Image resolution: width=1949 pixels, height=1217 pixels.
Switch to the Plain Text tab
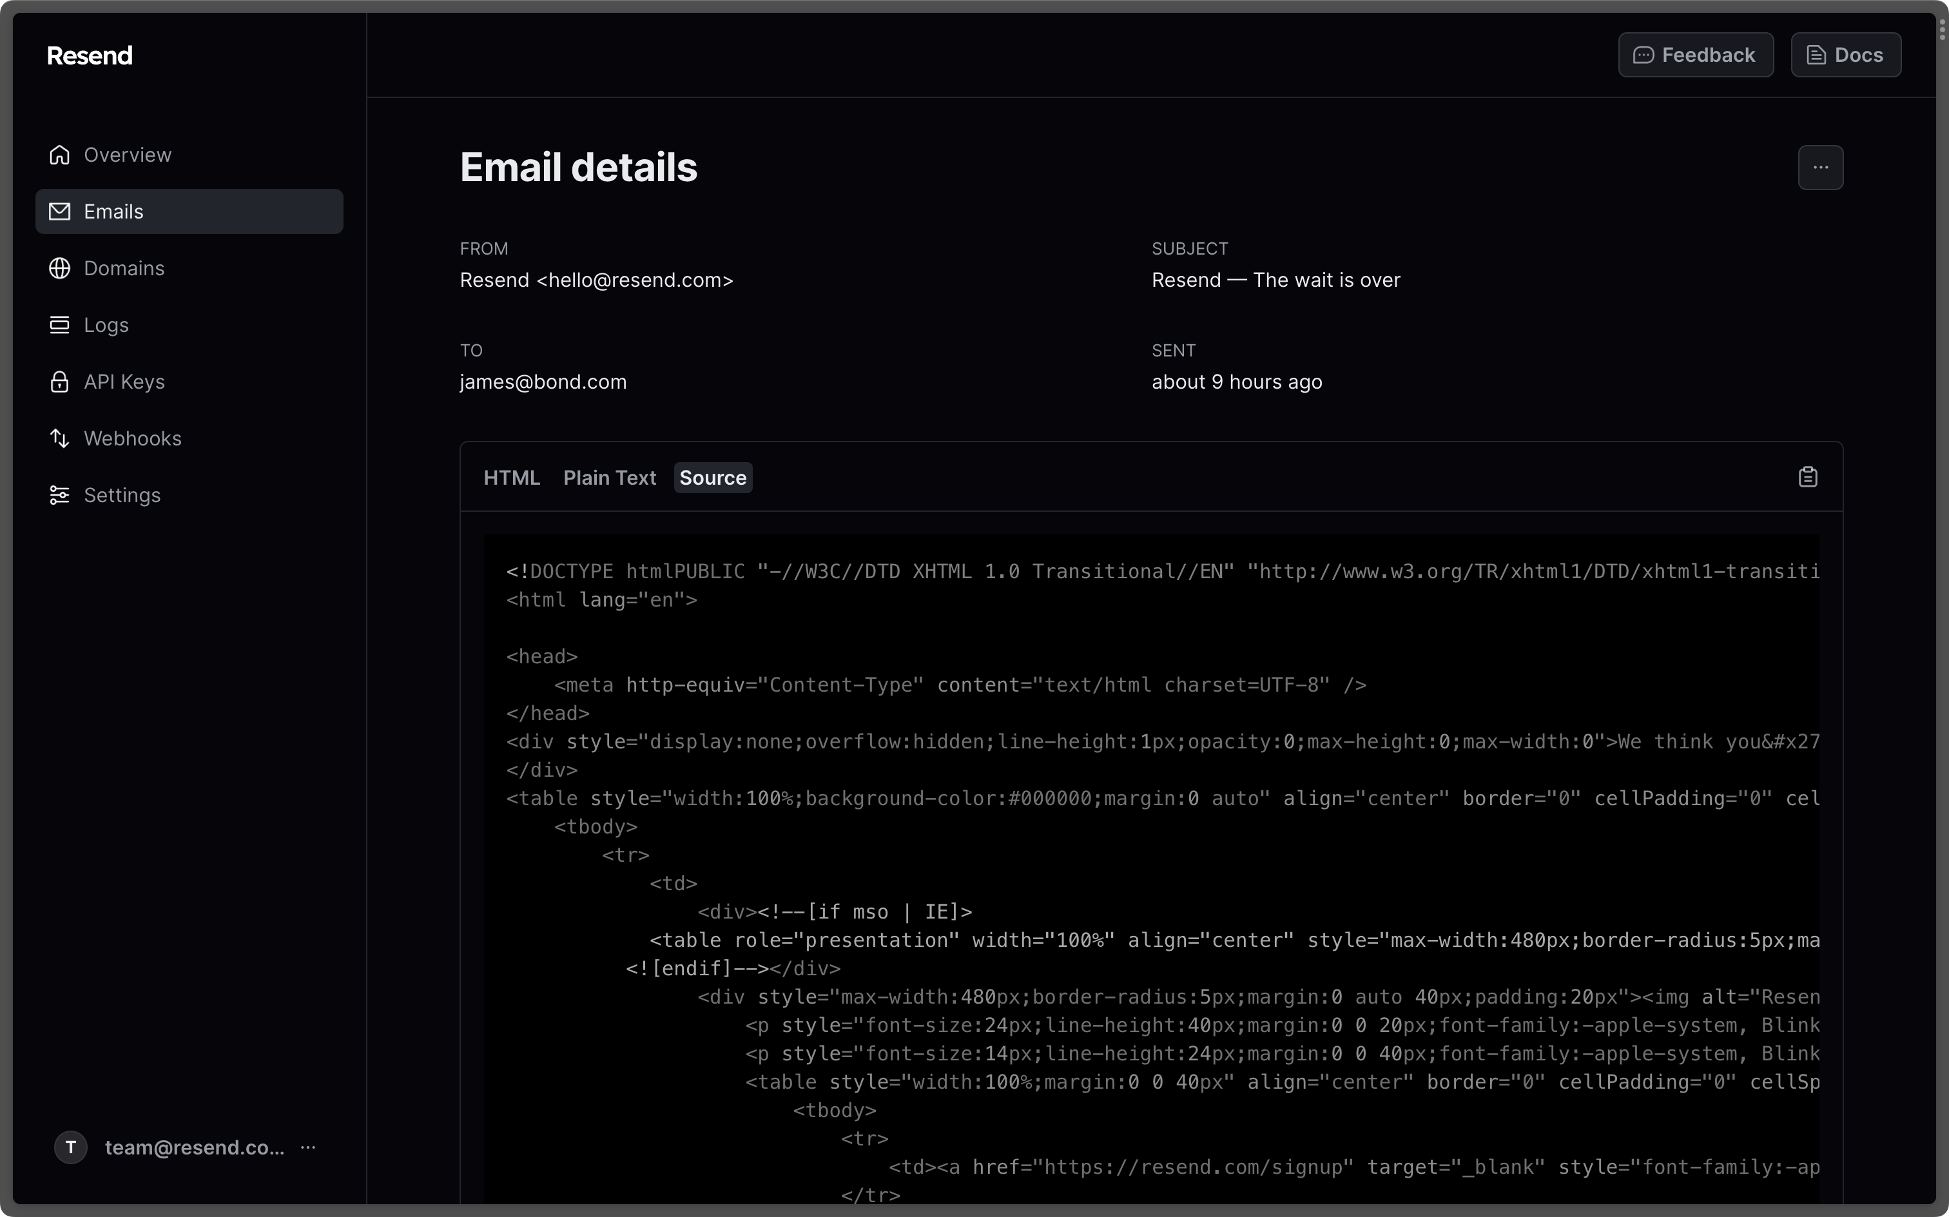click(x=610, y=477)
